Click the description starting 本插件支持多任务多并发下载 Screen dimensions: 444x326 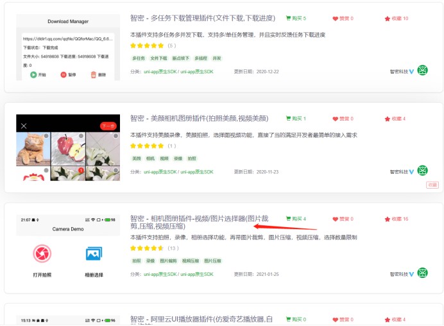(228, 35)
